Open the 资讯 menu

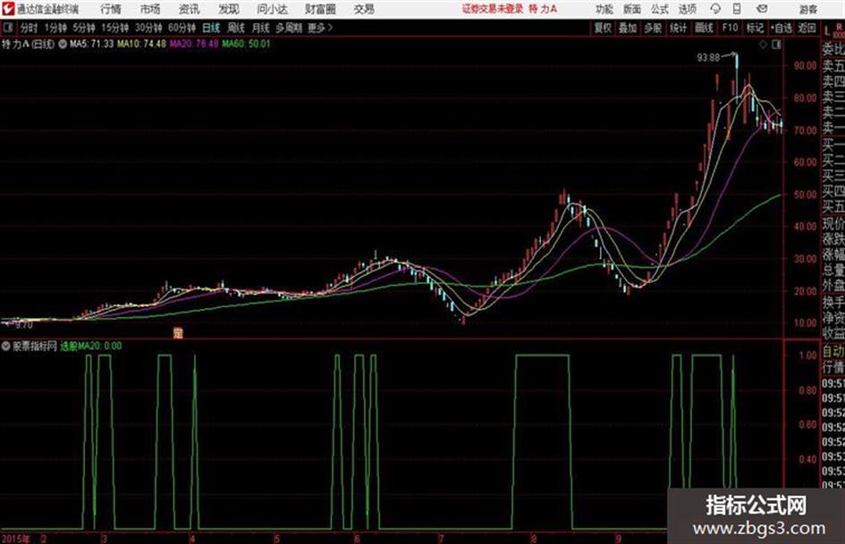click(x=189, y=9)
